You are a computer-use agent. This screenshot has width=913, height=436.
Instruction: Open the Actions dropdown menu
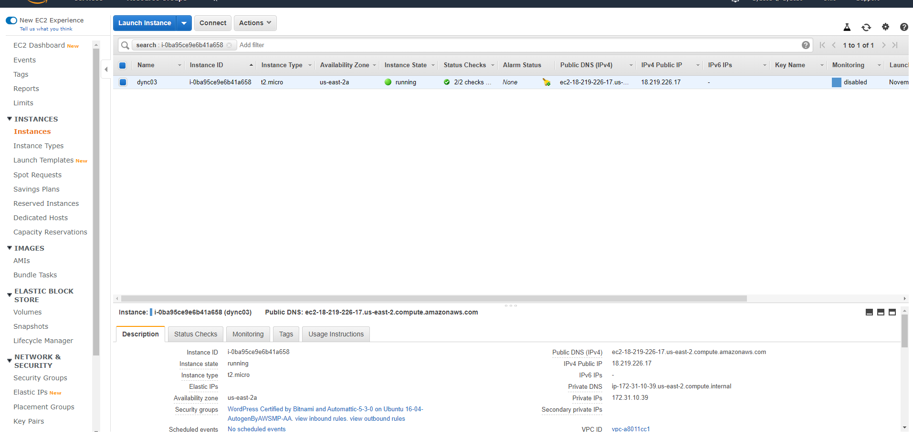tap(255, 23)
